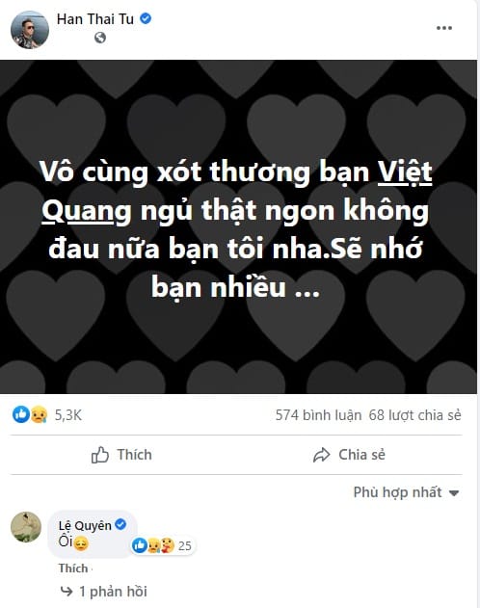Expand 1 phản hồi replies
The width and height of the screenshot is (480, 608).
[113, 592]
